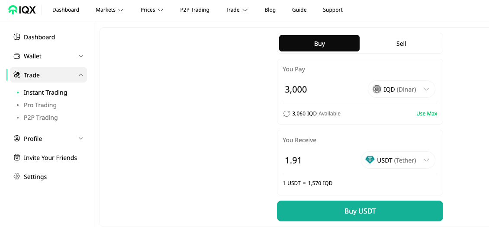Open Support in the top navigation
Viewport: 489px width, 227px height.
tap(333, 10)
